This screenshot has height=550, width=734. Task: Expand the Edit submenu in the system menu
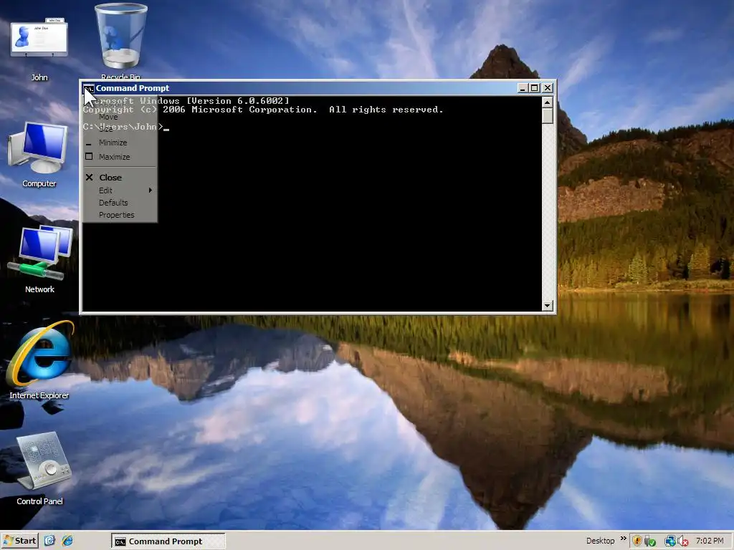pyautogui.click(x=120, y=190)
